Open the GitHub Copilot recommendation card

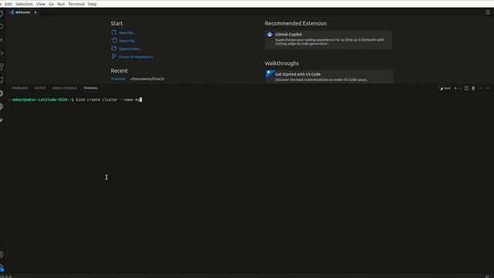[x=329, y=39]
